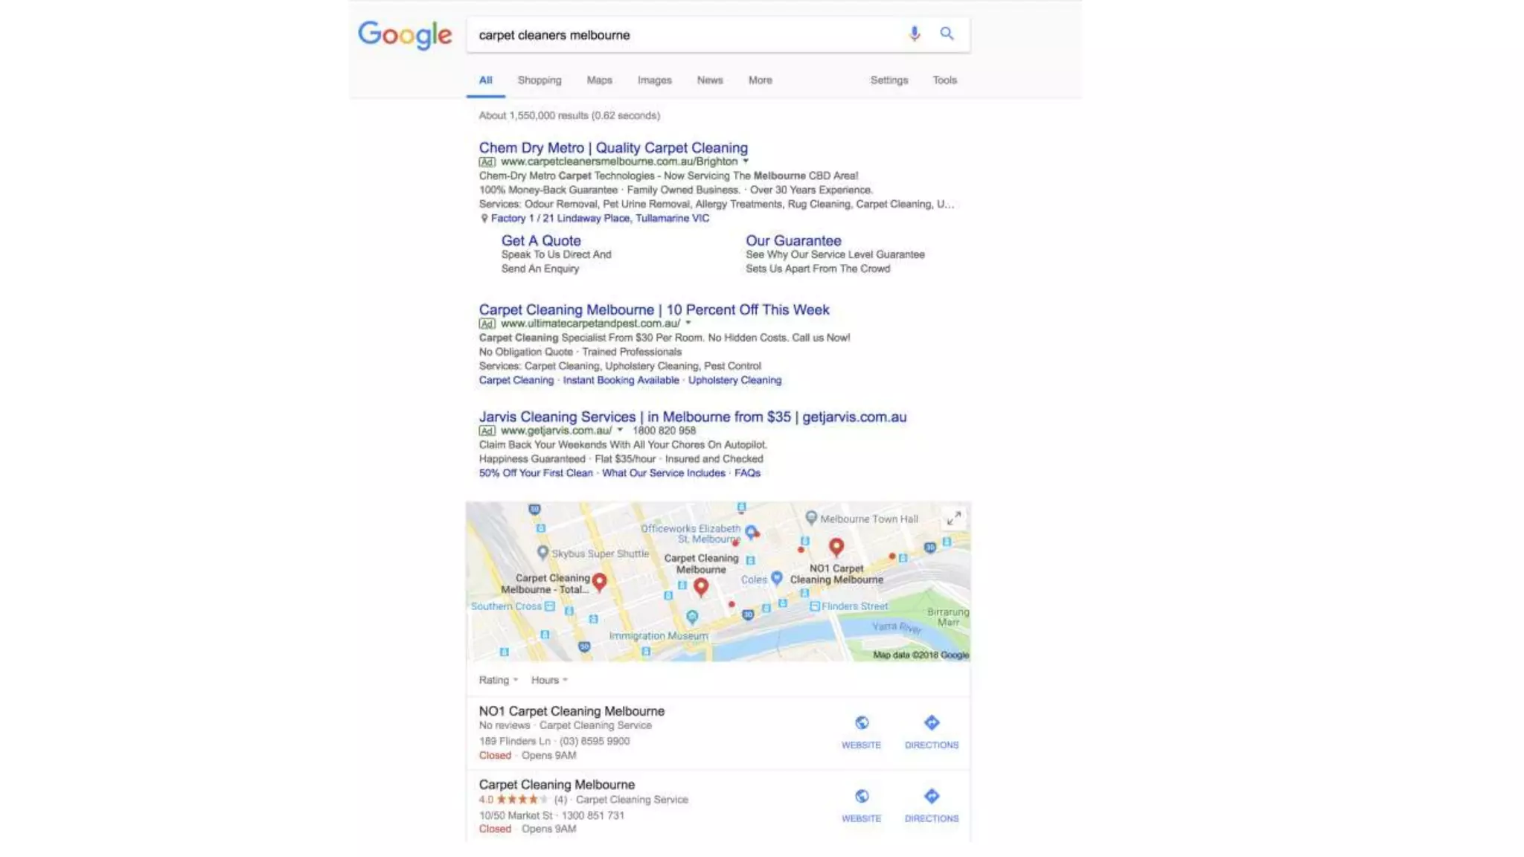
Task: Open the Rating filter dropdown
Action: coord(499,680)
